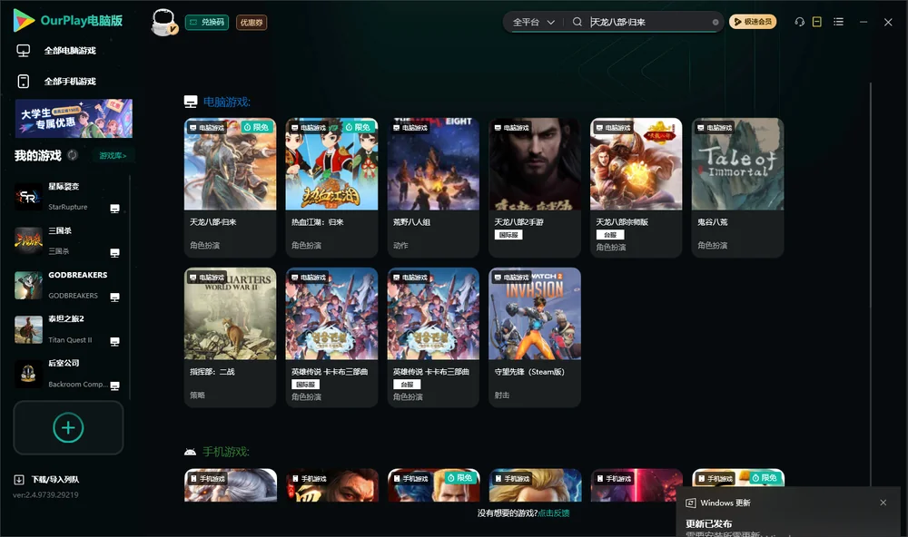Viewport: 908px width, 537px height.
Task: Open the 指挥部：二战 game card
Action: pyautogui.click(x=230, y=337)
